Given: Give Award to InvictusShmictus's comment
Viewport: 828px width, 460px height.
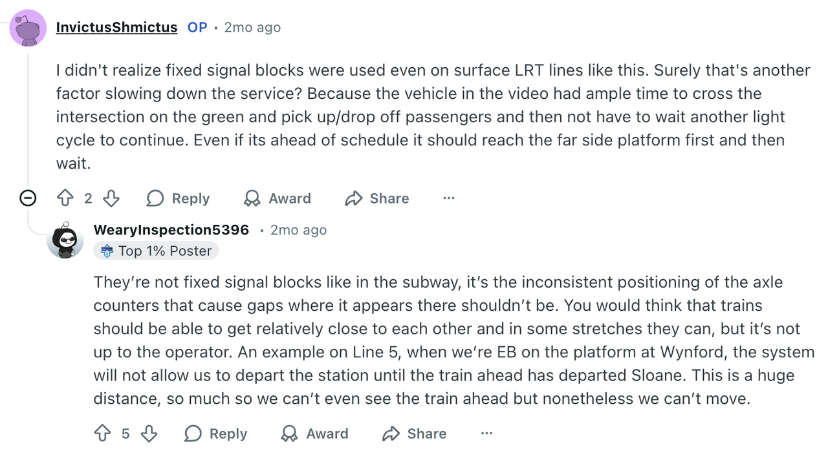Looking at the screenshot, I should click(x=277, y=198).
